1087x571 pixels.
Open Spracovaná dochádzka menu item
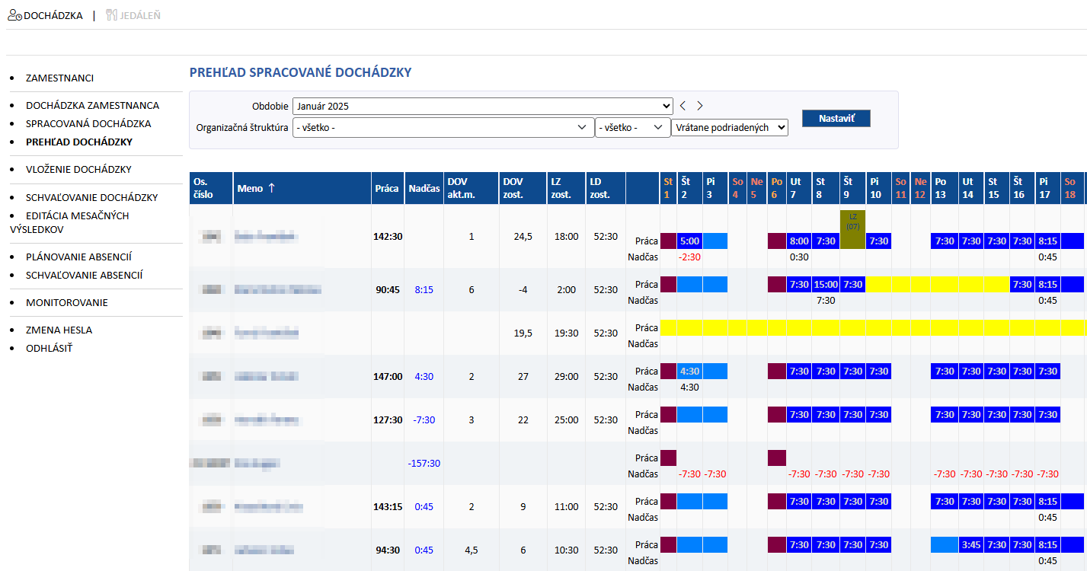coord(88,123)
